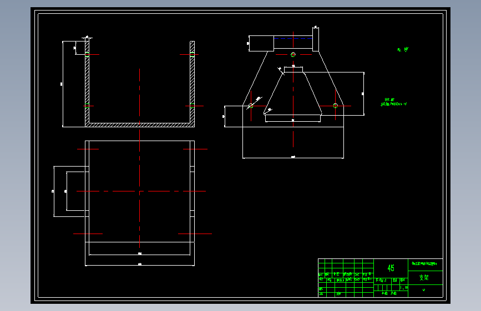Select the part name "支架" in title block

pos(424,278)
